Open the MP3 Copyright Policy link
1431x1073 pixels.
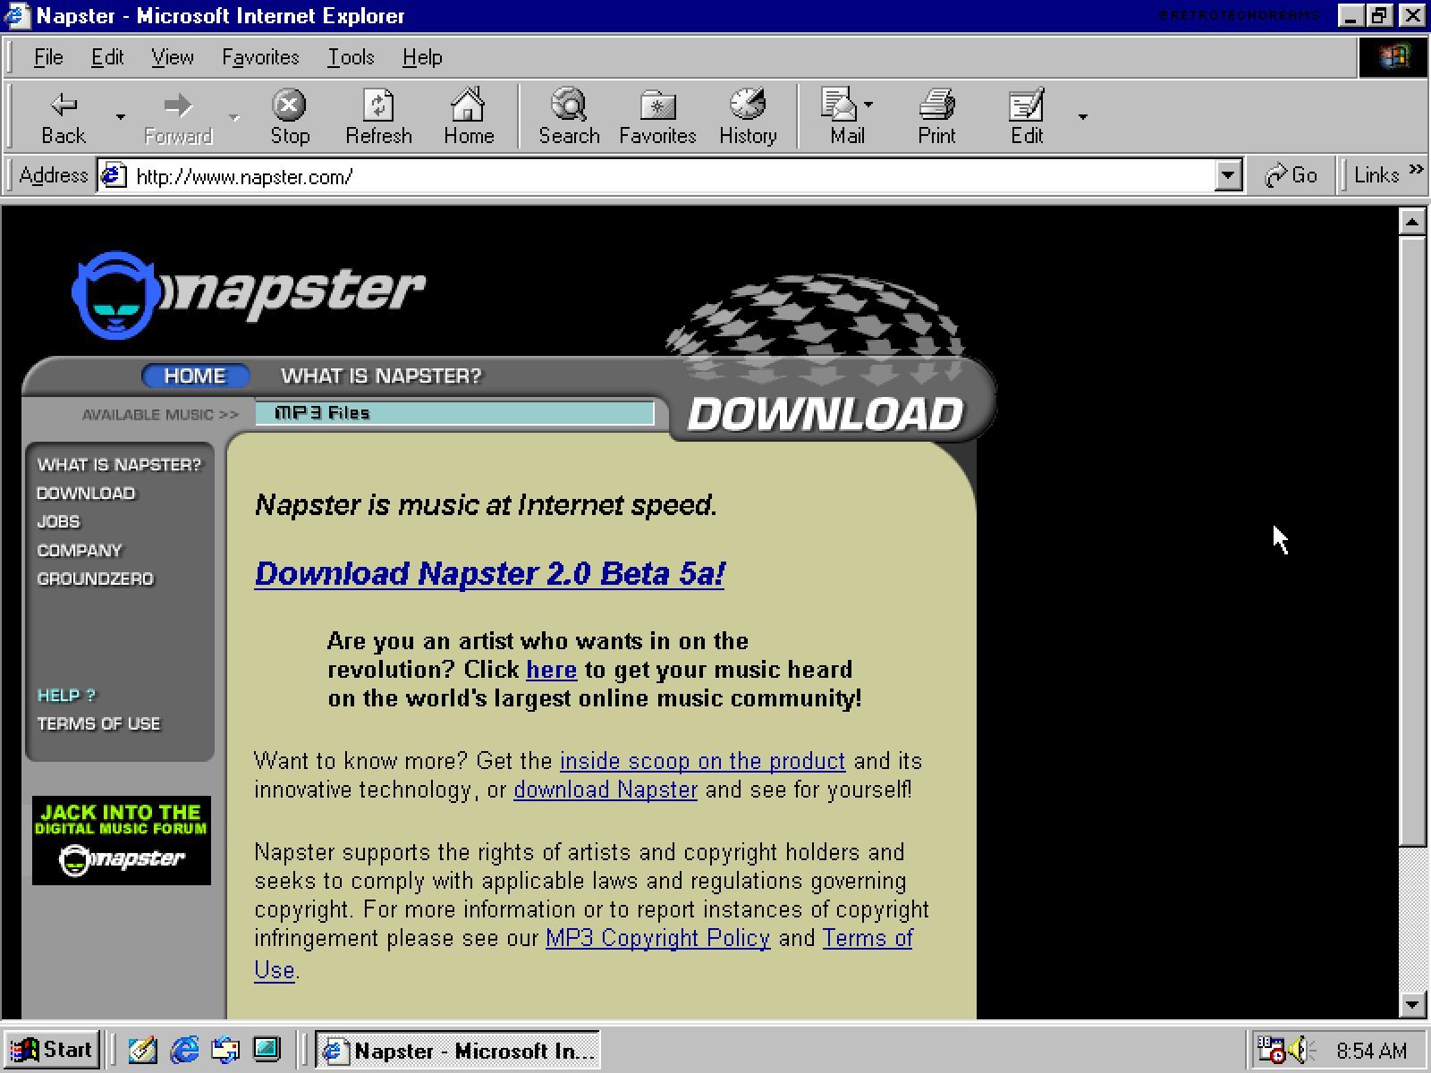[657, 938]
